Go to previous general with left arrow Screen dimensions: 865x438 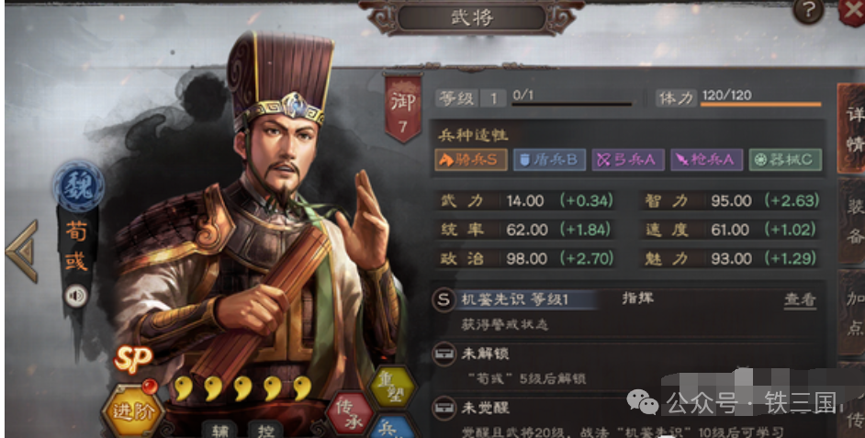[22, 251]
